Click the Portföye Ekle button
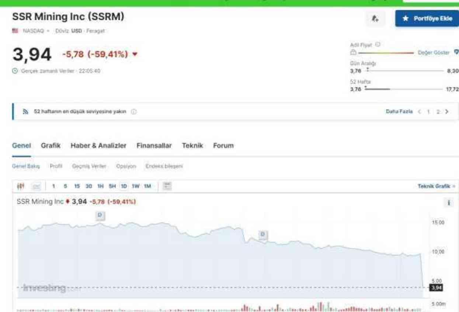The image size is (459, 312). [x=427, y=18]
